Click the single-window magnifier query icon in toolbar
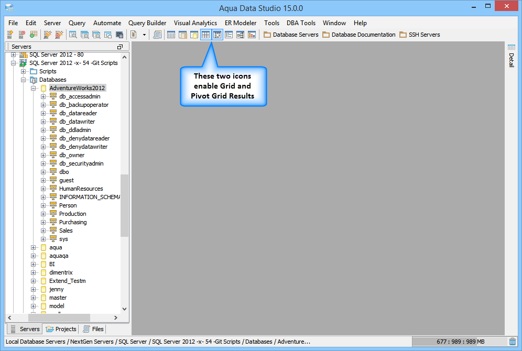 pyautogui.click(x=73, y=34)
